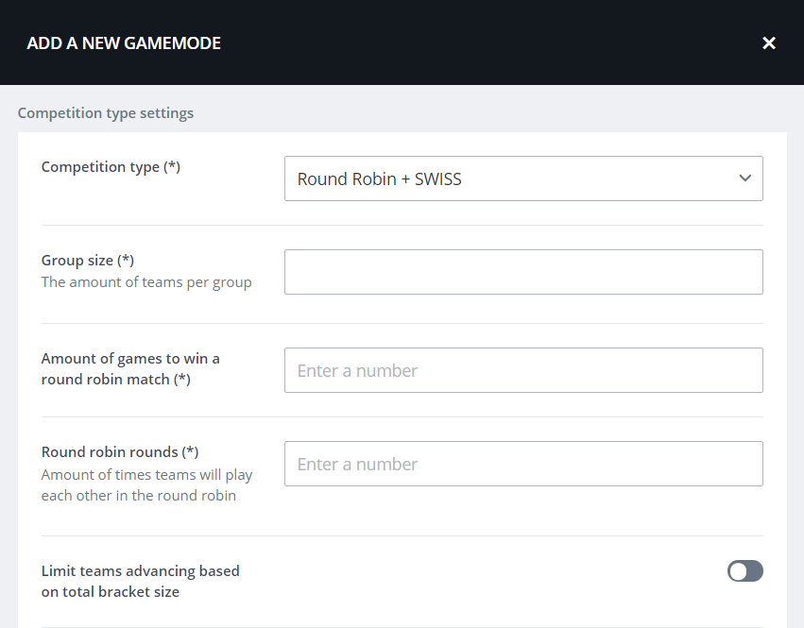The image size is (804, 628).
Task: Click the Competition type (*) label
Action: (x=111, y=167)
